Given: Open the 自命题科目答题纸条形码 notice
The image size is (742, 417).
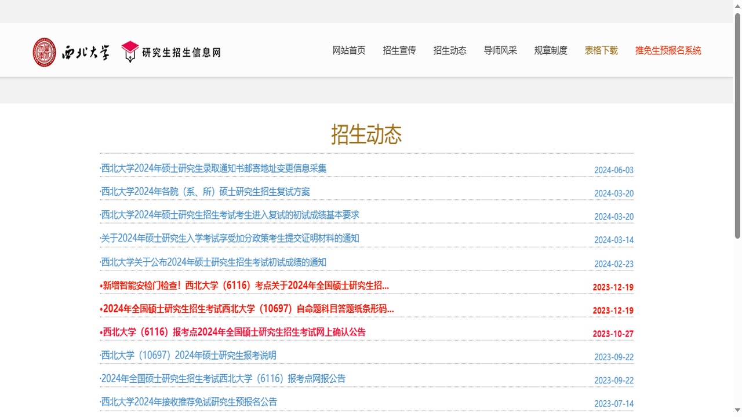Looking at the screenshot, I should [x=248, y=309].
